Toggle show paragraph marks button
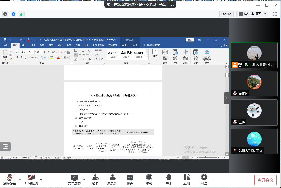281x188 pixels. click(x=102, y=59)
